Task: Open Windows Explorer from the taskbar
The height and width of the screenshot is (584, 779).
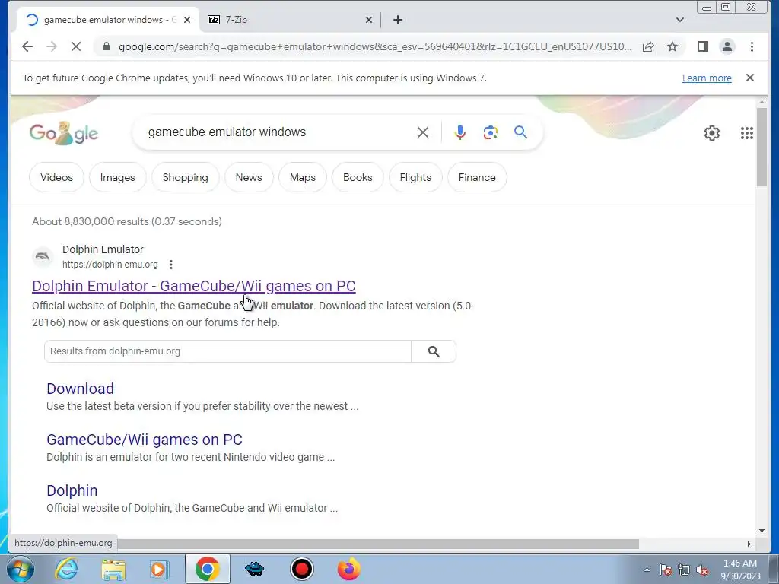Action: click(113, 569)
